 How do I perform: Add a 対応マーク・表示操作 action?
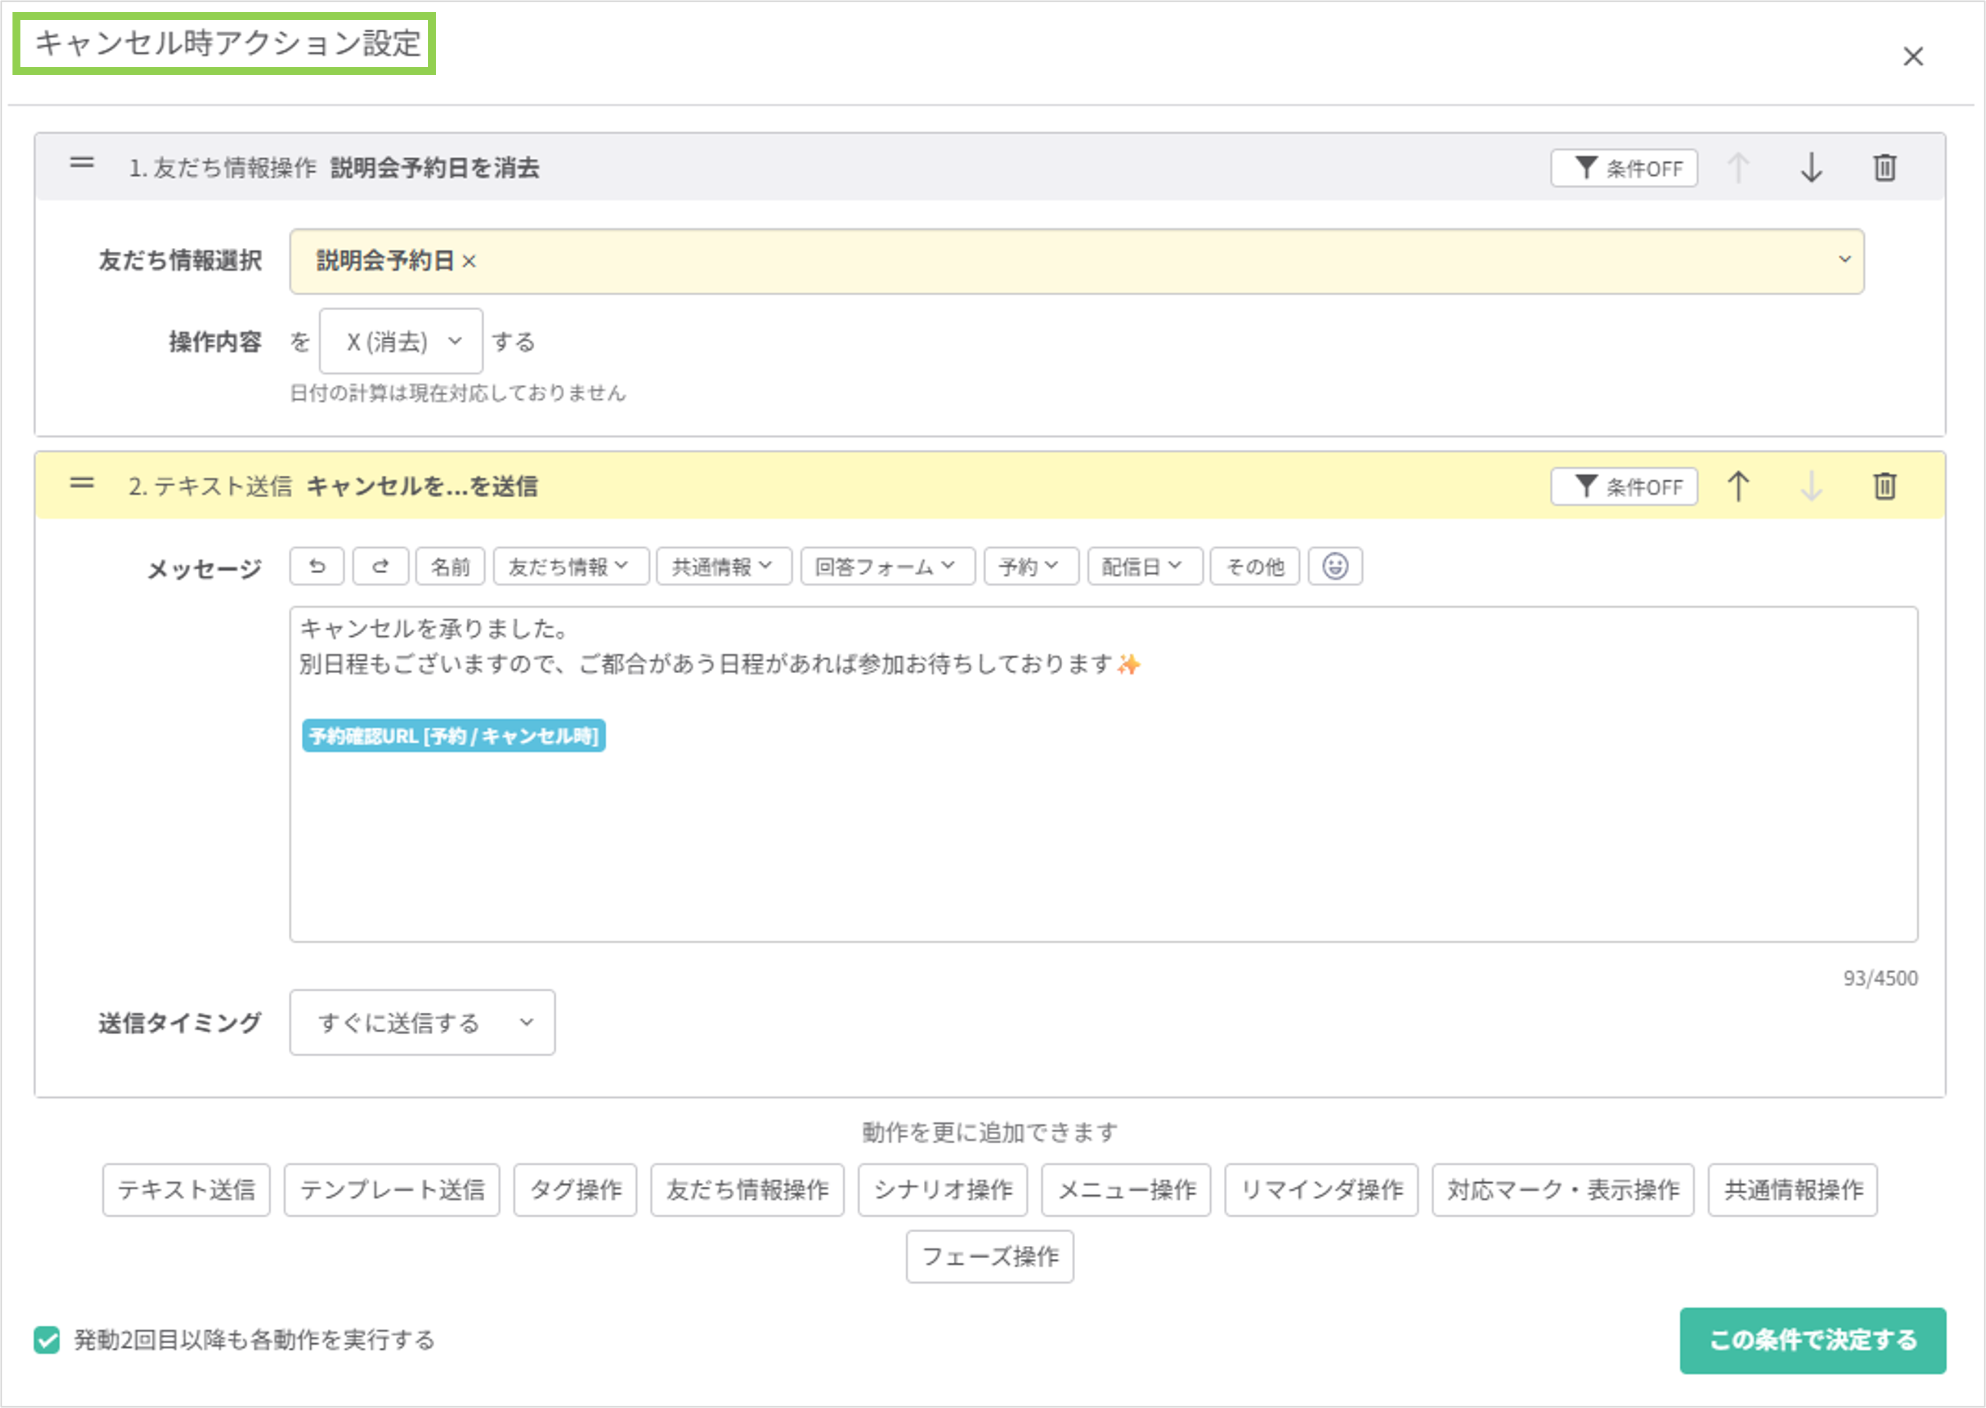pyautogui.click(x=1563, y=1190)
